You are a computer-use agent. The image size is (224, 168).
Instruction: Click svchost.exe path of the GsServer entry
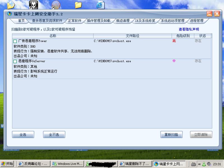[112, 61]
